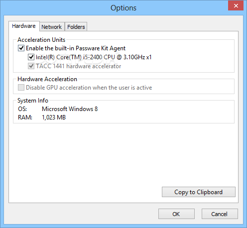Screen dimensions: 247x228
Task: Toggle TACC 1441 hardware accelerator checkbox
Action: click(x=31, y=66)
